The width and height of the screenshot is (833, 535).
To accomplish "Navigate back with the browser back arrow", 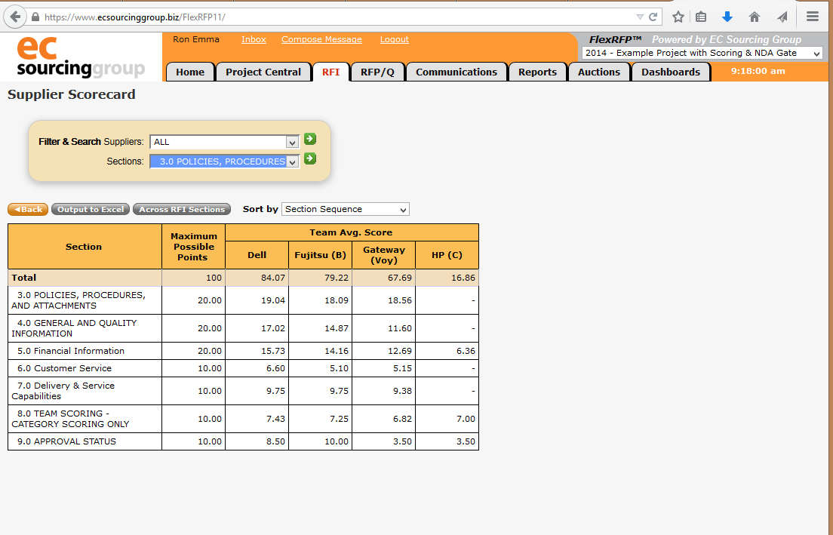I will tap(14, 16).
